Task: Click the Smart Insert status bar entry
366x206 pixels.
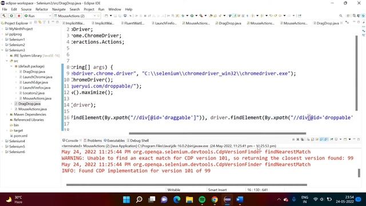Action: point(217,190)
